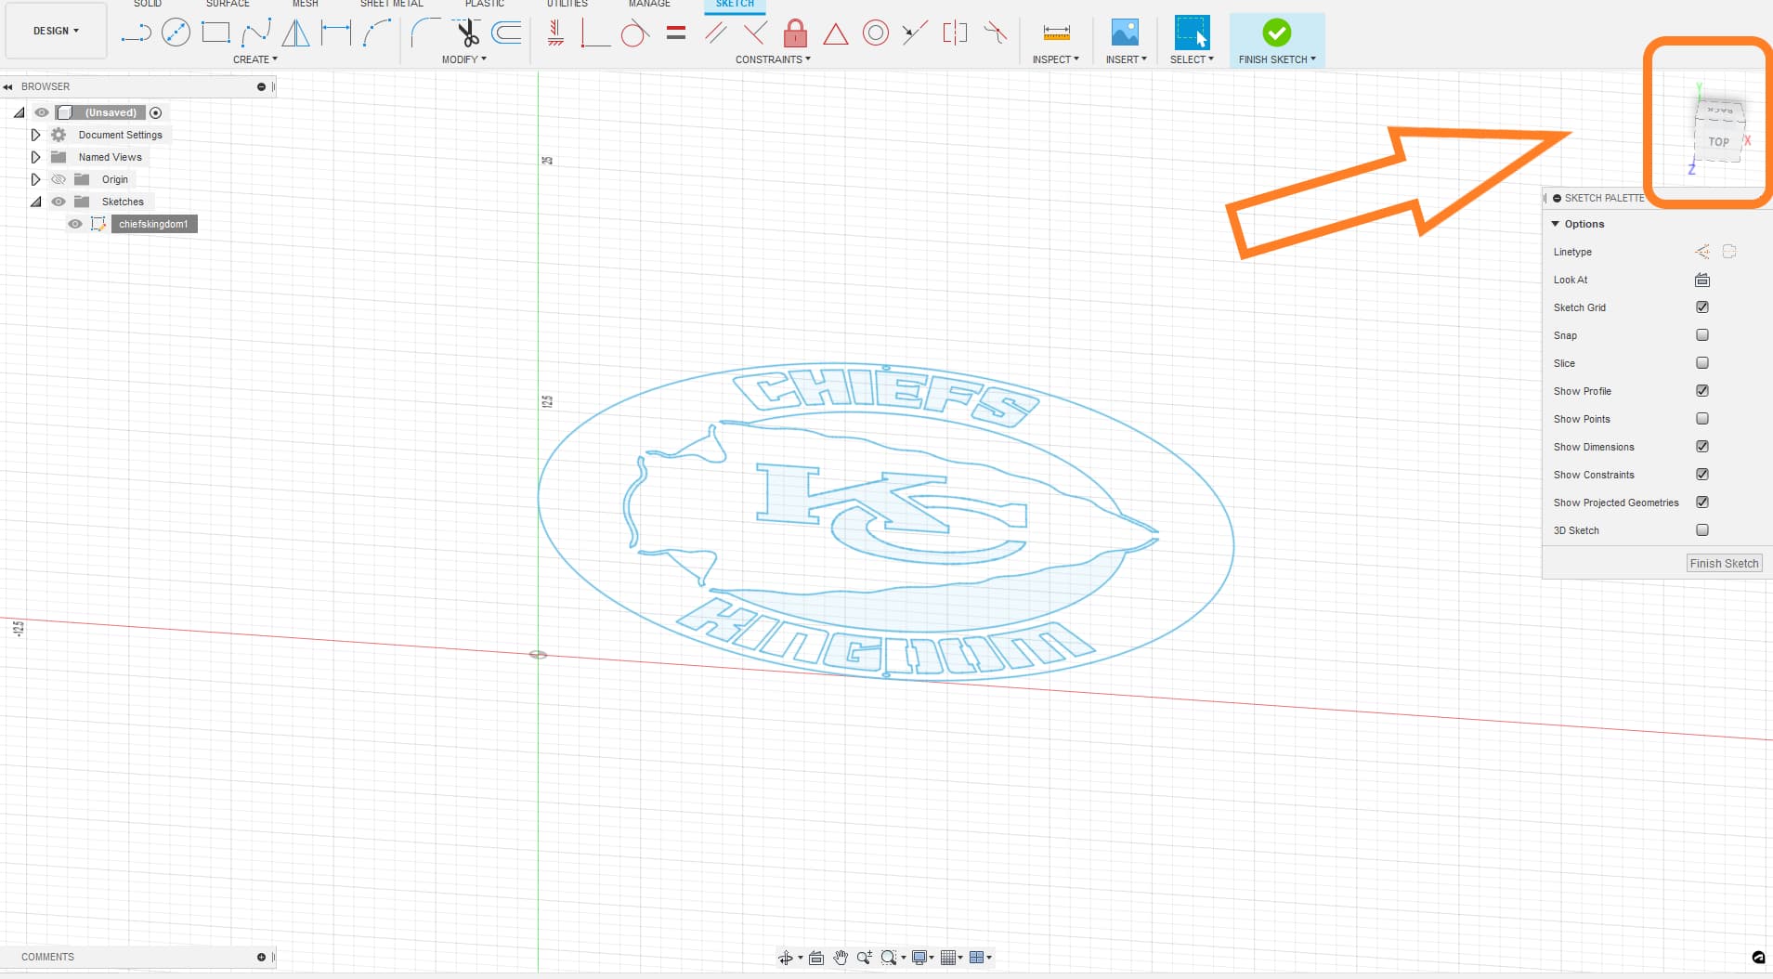Select the Line sketch tool
The height and width of the screenshot is (979, 1773).
(137, 33)
